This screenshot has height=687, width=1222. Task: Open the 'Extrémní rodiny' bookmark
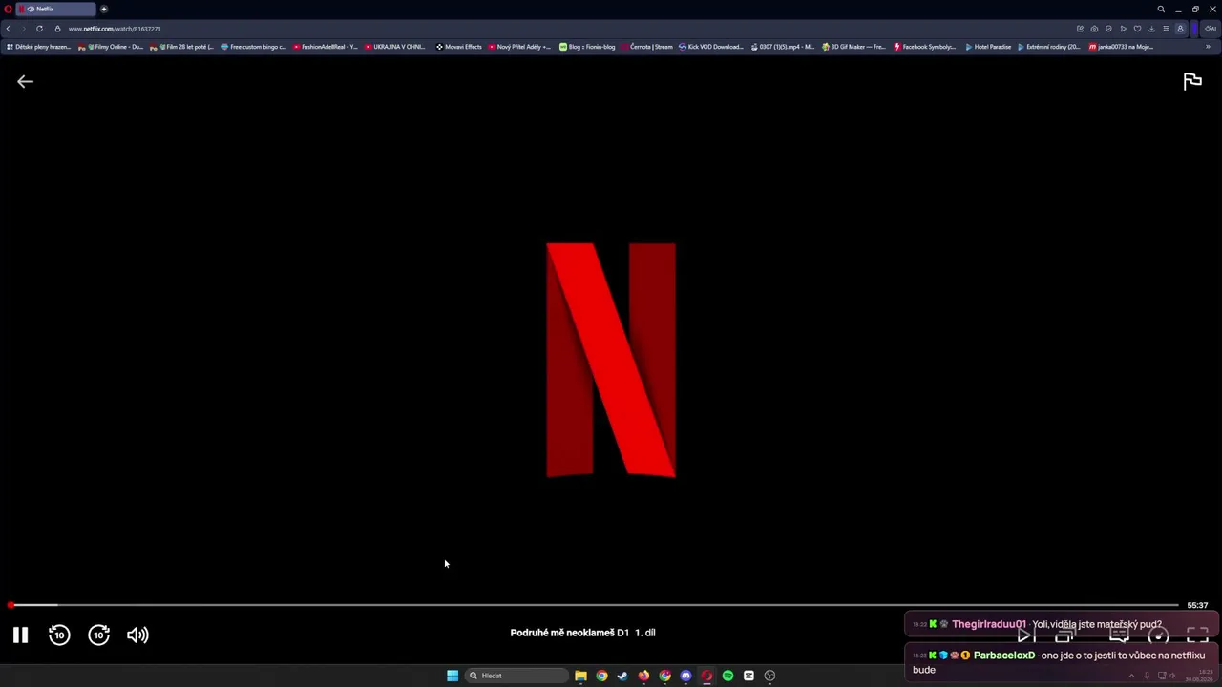1049,47
